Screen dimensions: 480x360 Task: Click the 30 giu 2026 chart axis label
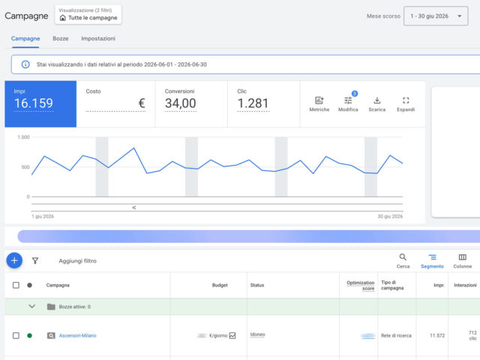390,217
